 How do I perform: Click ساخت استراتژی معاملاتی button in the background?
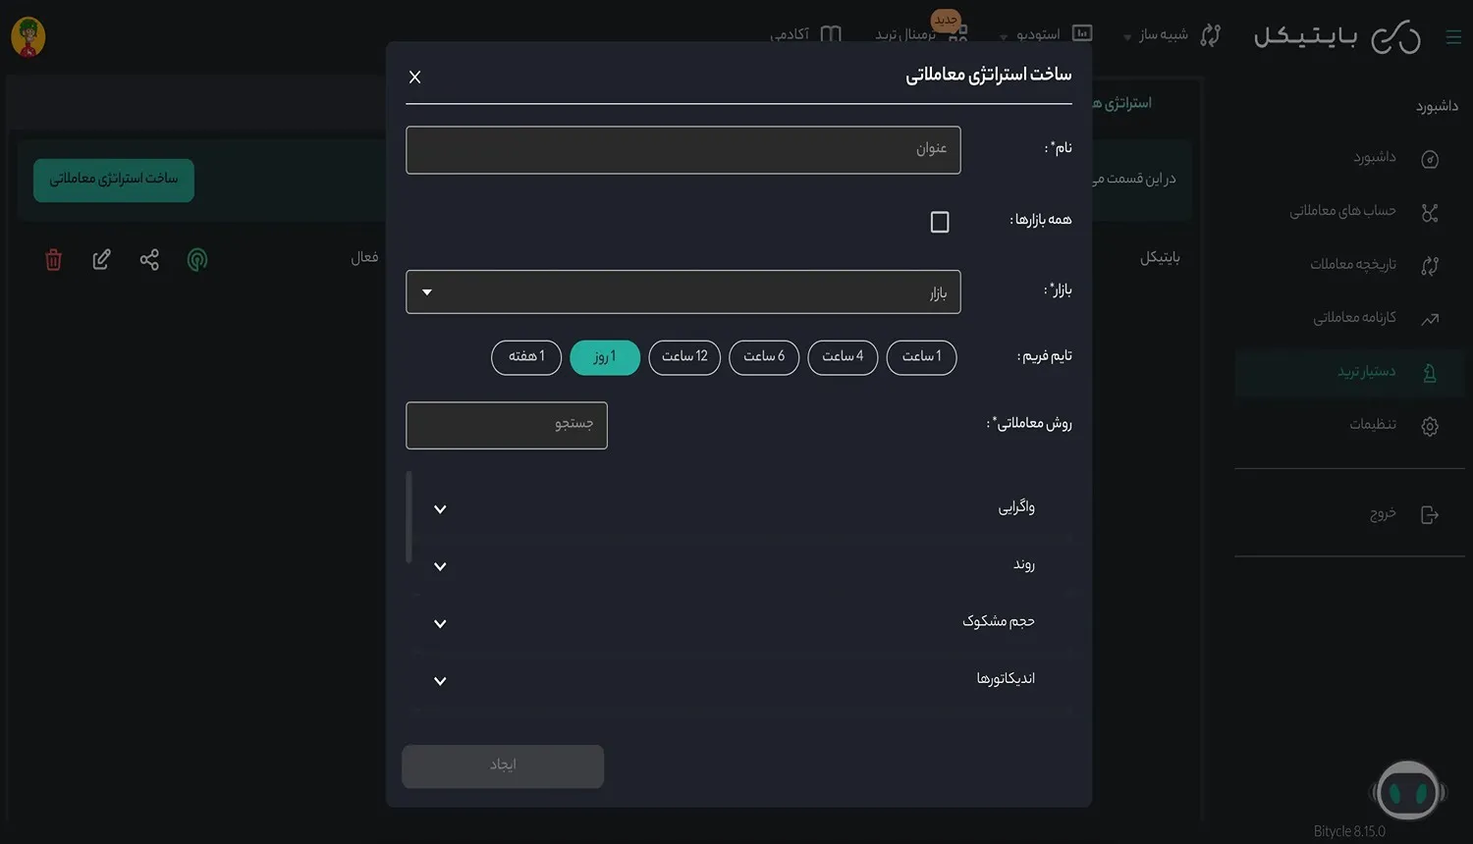click(114, 180)
